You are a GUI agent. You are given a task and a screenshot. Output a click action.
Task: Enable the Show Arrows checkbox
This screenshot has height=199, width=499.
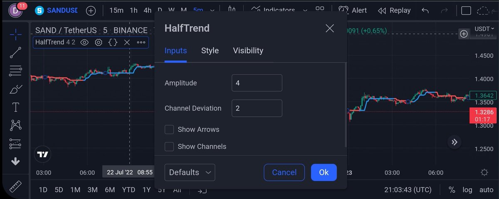coord(169,129)
